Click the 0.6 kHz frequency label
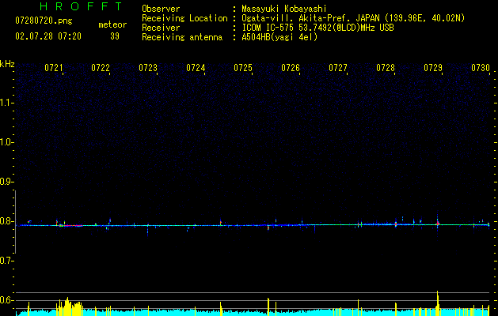The image size is (498, 316). point(6,300)
